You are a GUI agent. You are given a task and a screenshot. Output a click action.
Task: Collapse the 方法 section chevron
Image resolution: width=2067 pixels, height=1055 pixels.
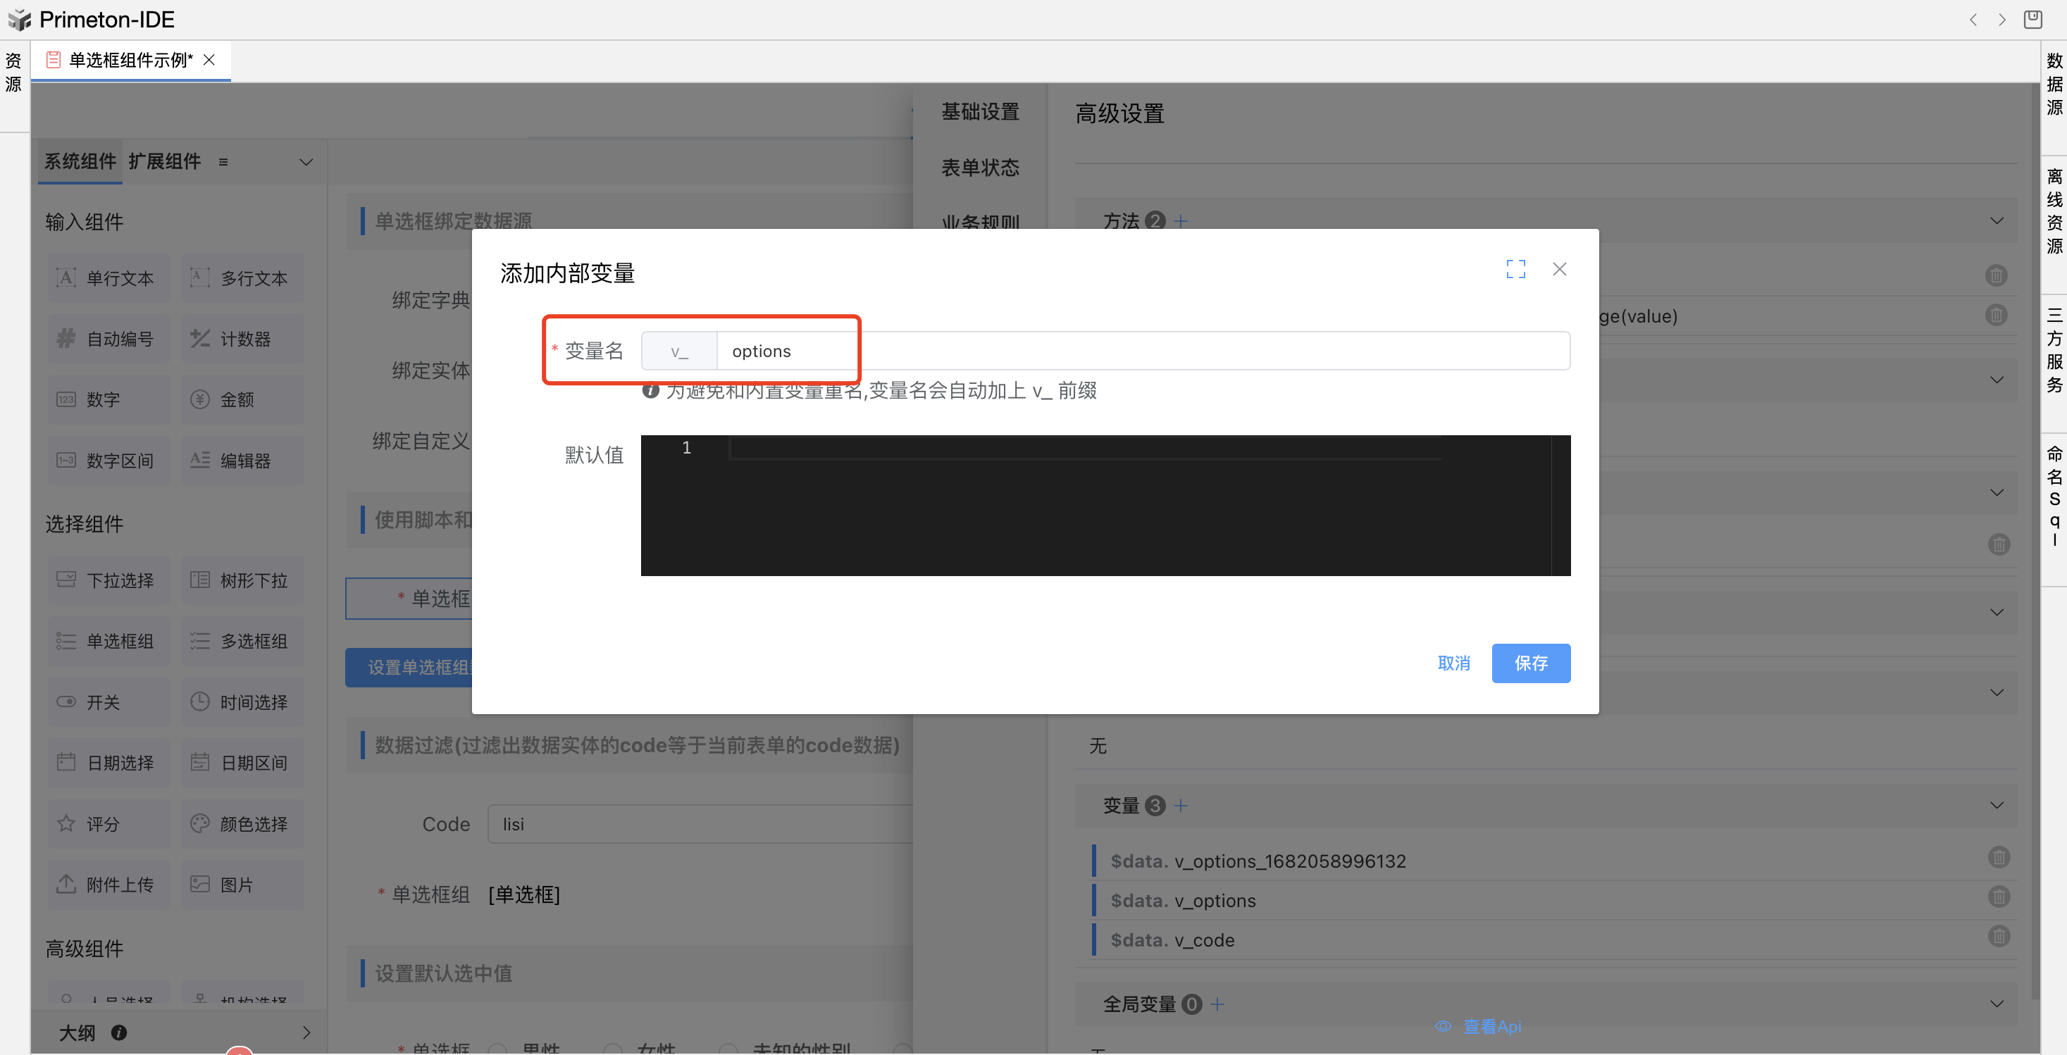click(x=1997, y=220)
